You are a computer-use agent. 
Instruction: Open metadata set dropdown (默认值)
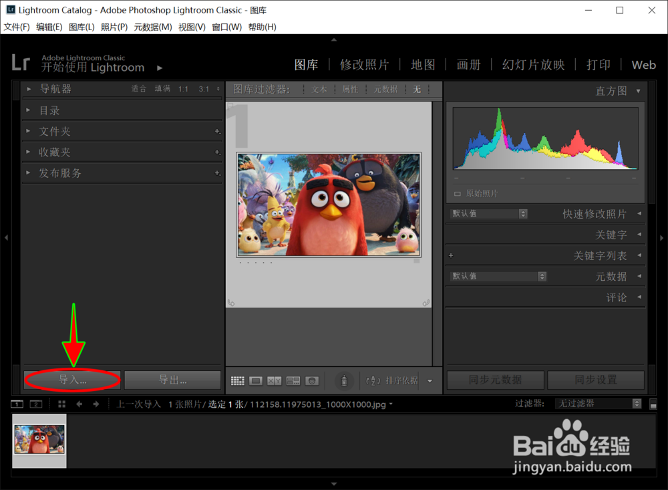[x=498, y=276]
